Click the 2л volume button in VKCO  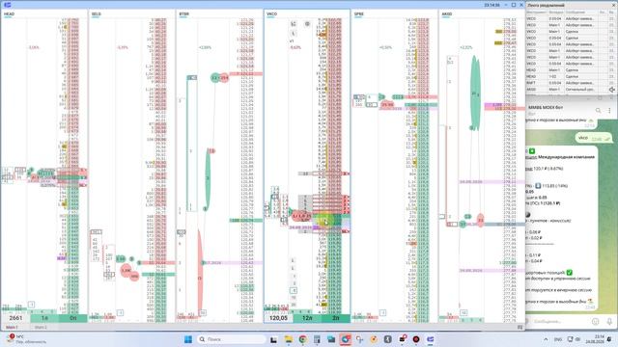335,318
